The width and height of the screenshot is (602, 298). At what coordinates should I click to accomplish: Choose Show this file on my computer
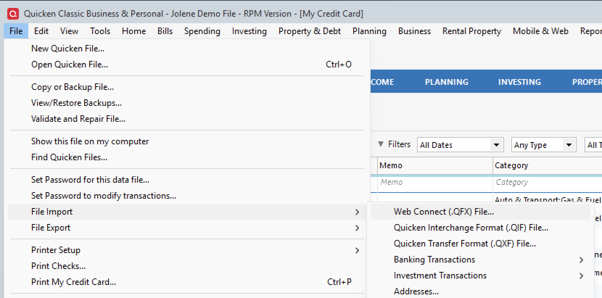tap(187, 141)
